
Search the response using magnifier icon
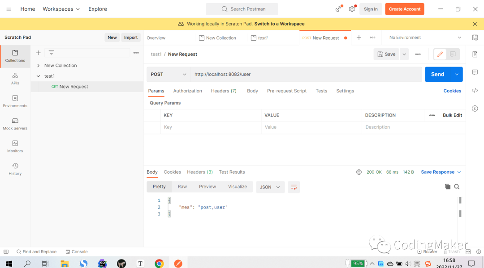(457, 187)
